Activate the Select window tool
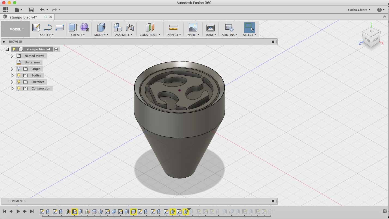Image resolution: width=389 pixels, height=219 pixels. (249, 27)
